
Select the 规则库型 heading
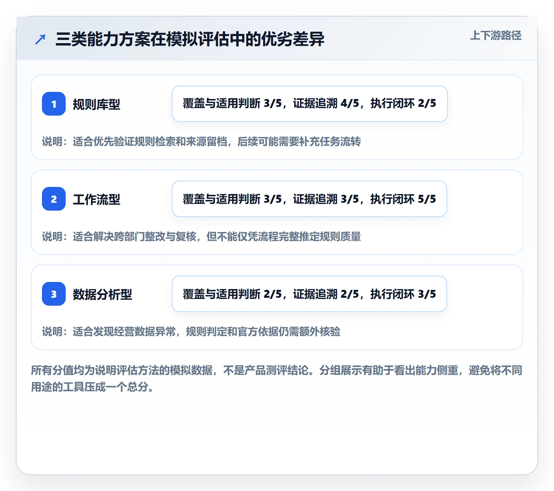pyautogui.click(x=97, y=104)
